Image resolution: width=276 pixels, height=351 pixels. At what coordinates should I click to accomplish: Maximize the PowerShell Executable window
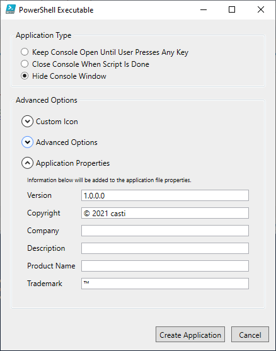point(232,9)
